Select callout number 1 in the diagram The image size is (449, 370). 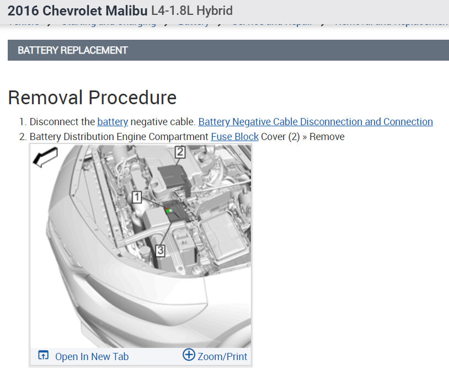137,197
